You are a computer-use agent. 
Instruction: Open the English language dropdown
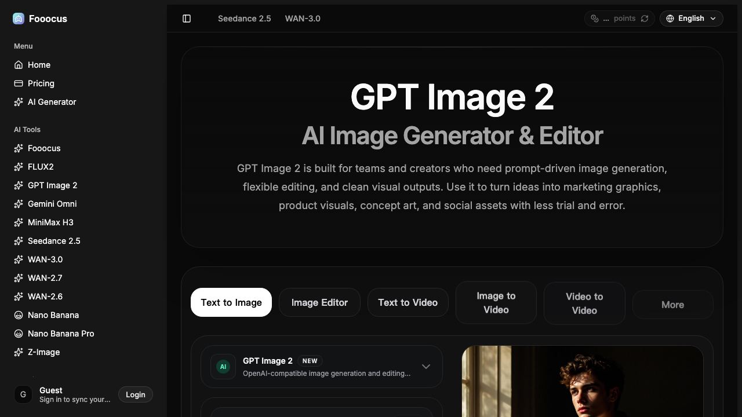point(691,19)
